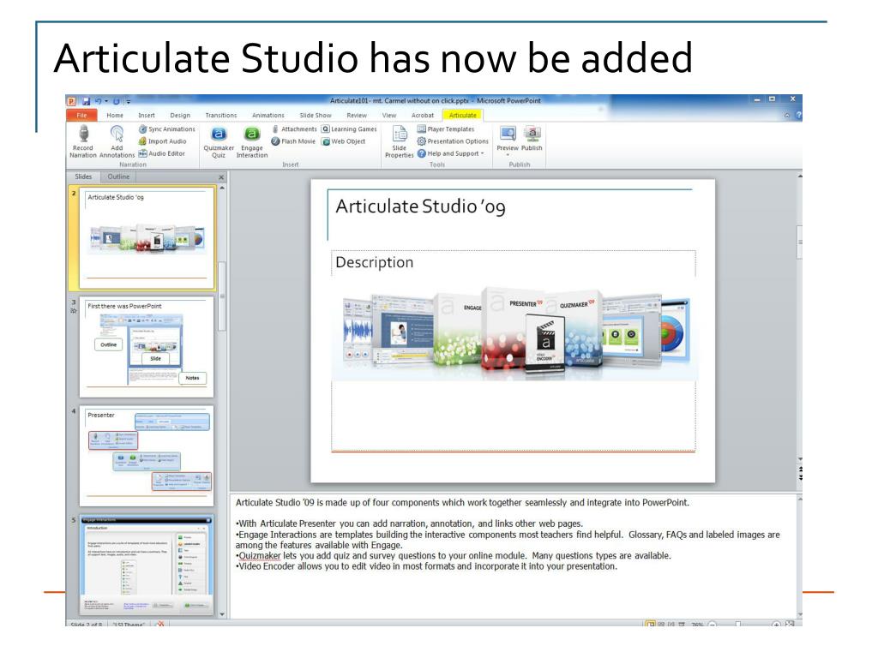This screenshot has width=878, height=658.
Task: Open the Undo history dropdown arrow
Action: [x=106, y=101]
